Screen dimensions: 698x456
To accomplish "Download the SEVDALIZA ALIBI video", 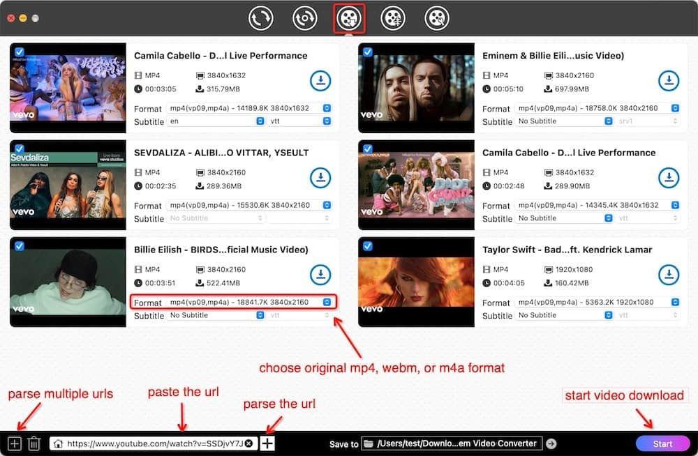I will click(x=320, y=178).
